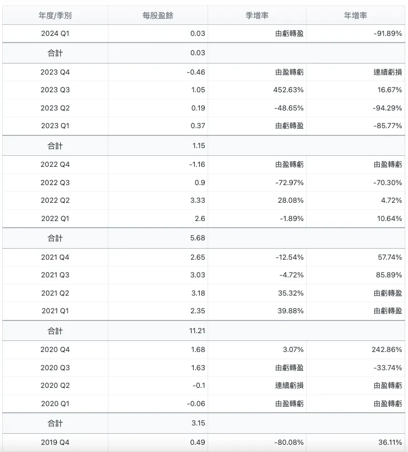408x452 pixels.
Task: Select the 242.86% annual growth value
Action: [386, 350]
